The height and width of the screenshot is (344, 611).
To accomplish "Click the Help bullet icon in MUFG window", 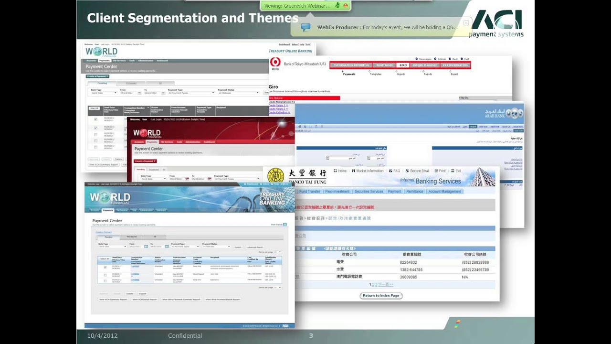I will 450,59.
